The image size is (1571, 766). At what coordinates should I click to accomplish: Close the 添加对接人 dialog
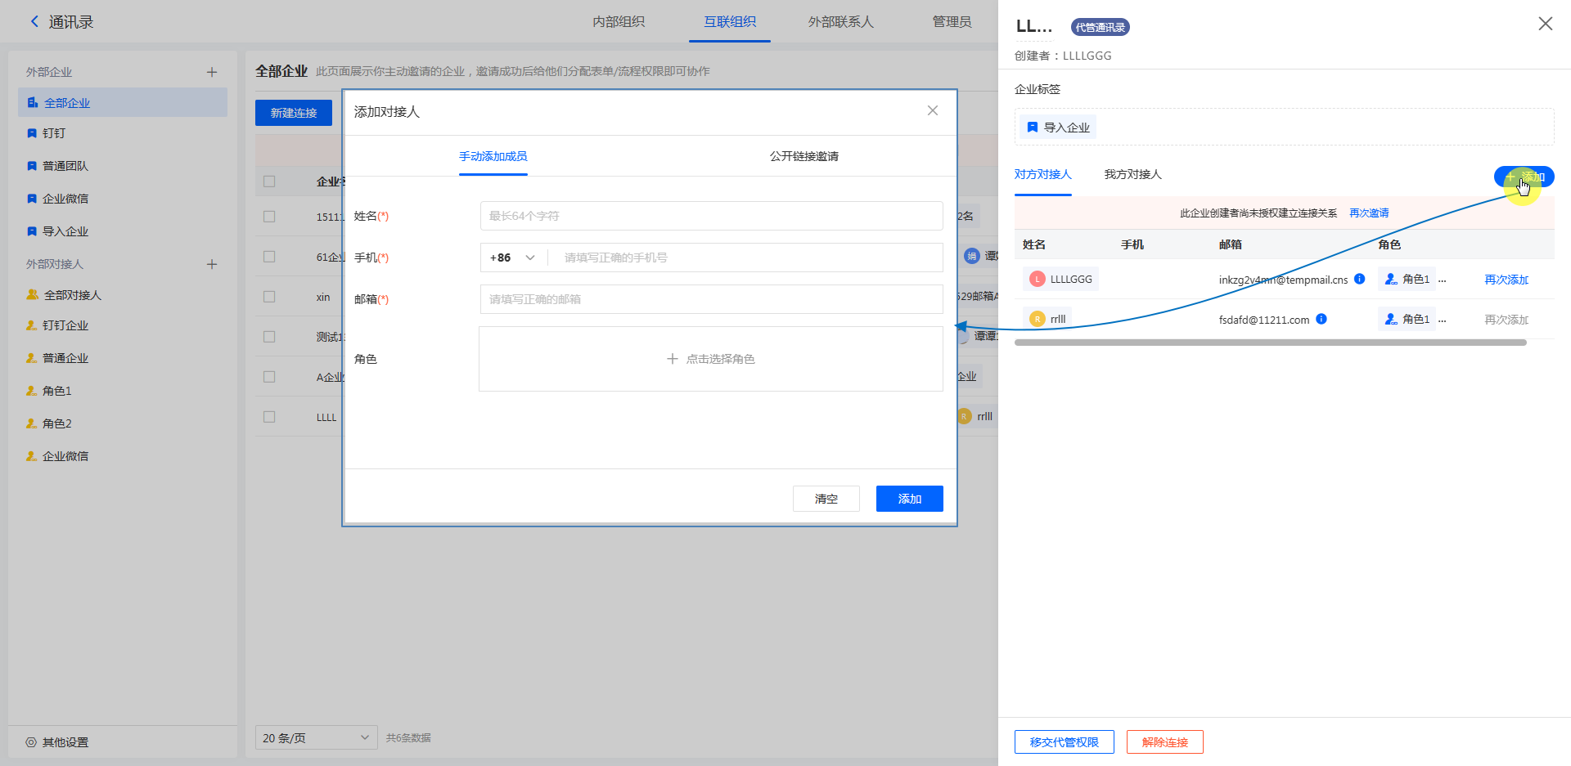pyautogui.click(x=932, y=111)
